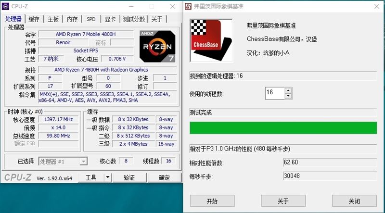Open the 显卡 tab

point(110,19)
